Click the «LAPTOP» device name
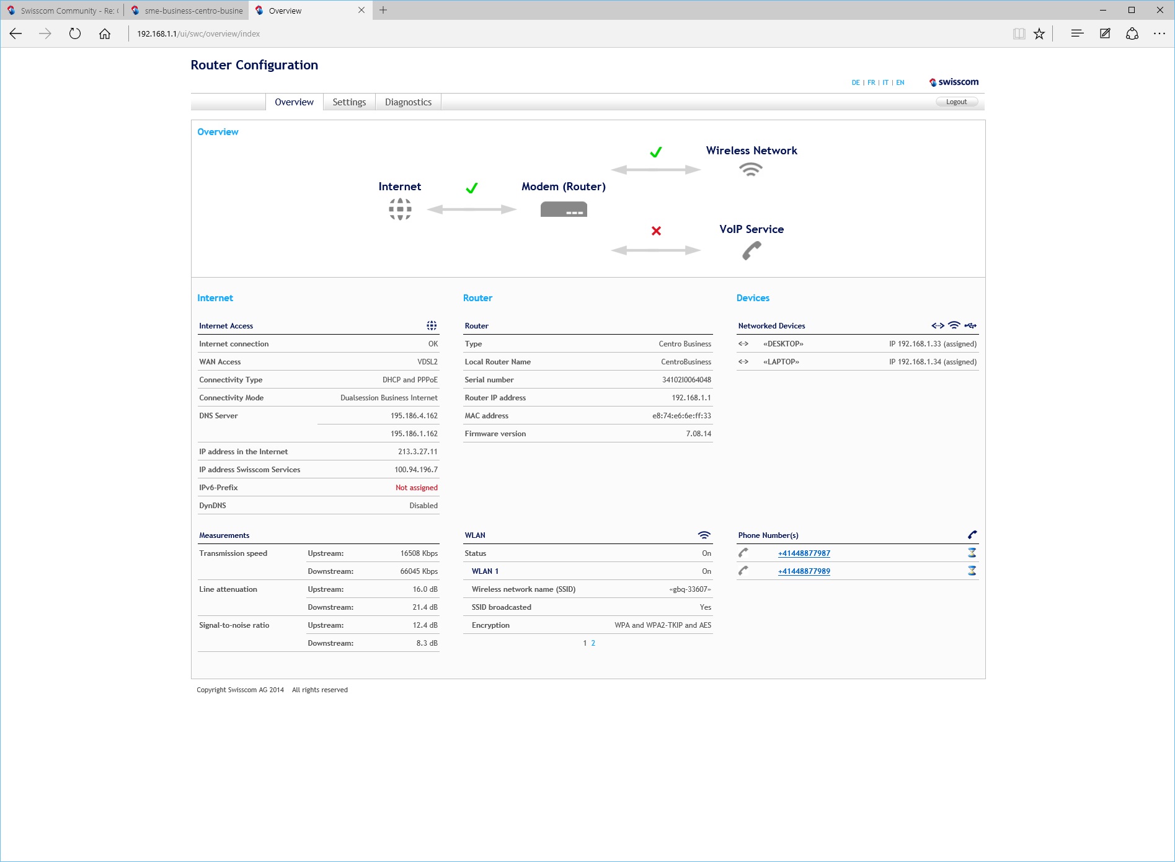 [x=781, y=362]
